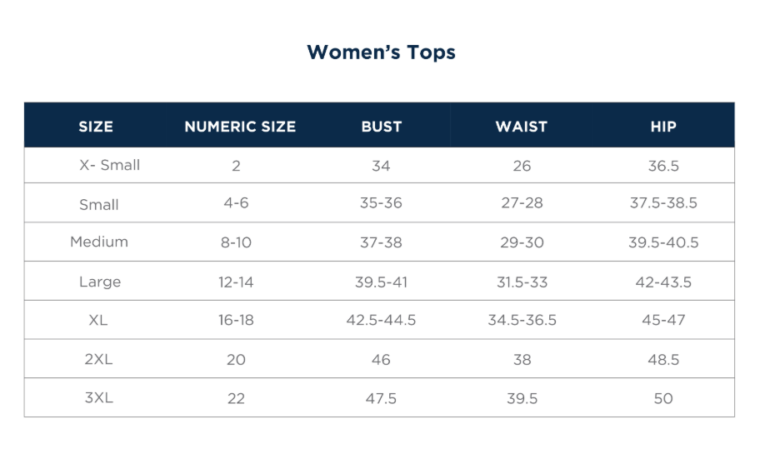This screenshot has height=459, width=760.
Task: Click the numeric size 16-18 cell
Action: pyautogui.click(x=236, y=320)
